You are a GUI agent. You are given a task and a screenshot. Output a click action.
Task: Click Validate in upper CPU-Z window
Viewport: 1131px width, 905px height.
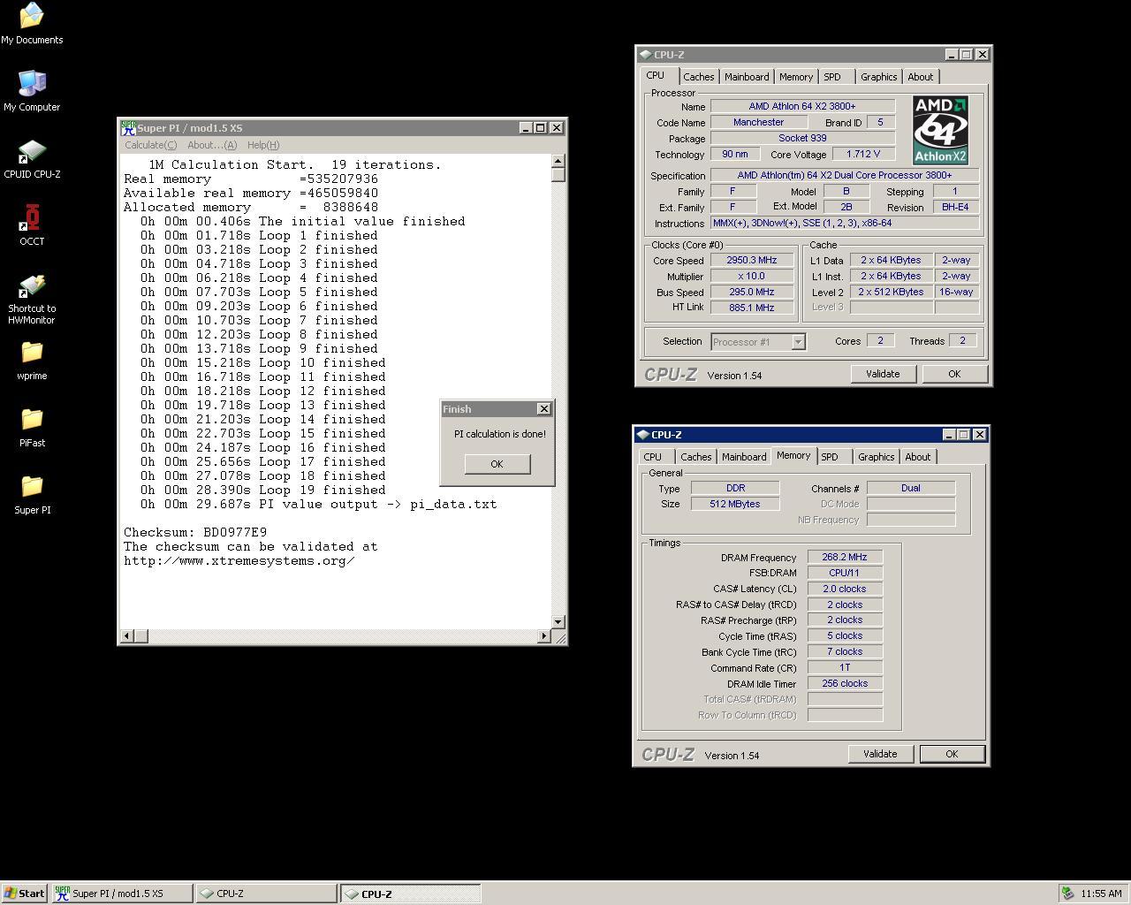(x=883, y=374)
